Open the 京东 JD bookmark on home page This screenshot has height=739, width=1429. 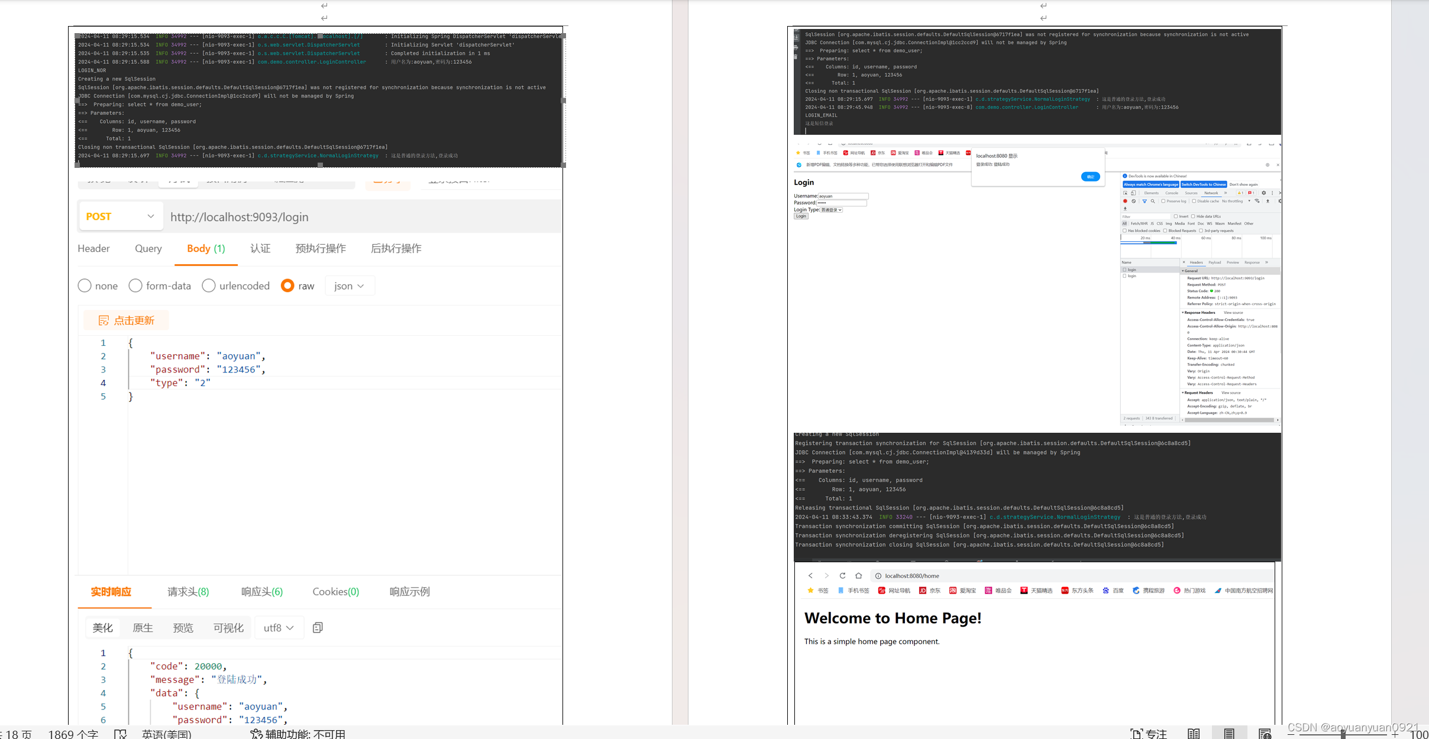[930, 591]
